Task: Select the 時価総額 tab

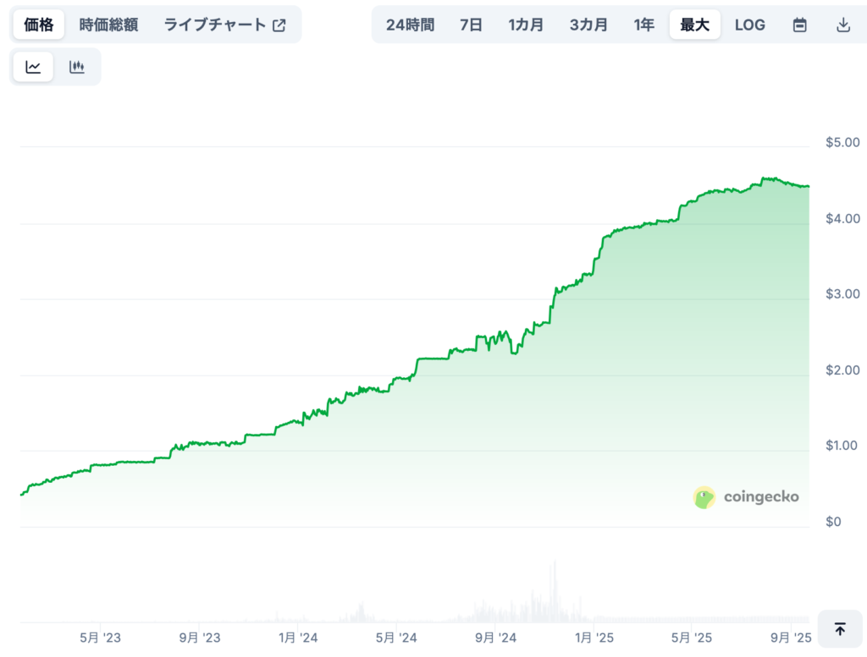Action: pyautogui.click(x=108, y=25)
